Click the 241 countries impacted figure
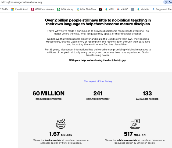The height and width of the screenshot is (148, 172). (98, 94)
